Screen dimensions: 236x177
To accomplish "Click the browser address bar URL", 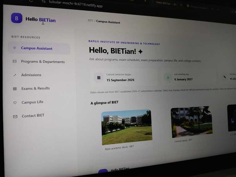I will tap(76, 4).
